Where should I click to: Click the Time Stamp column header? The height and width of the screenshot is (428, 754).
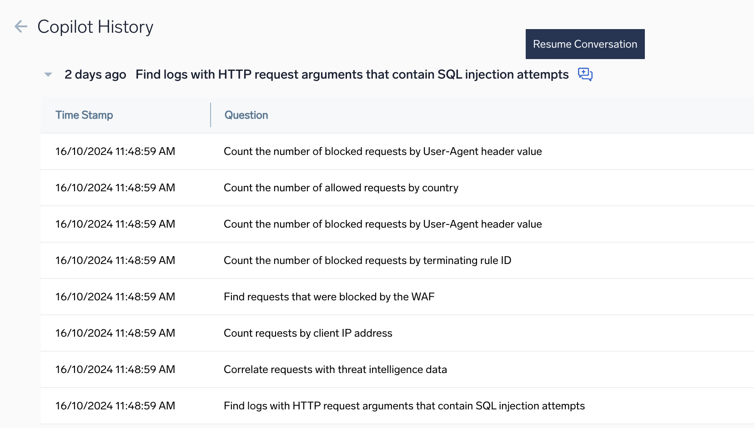pos(84,115)
